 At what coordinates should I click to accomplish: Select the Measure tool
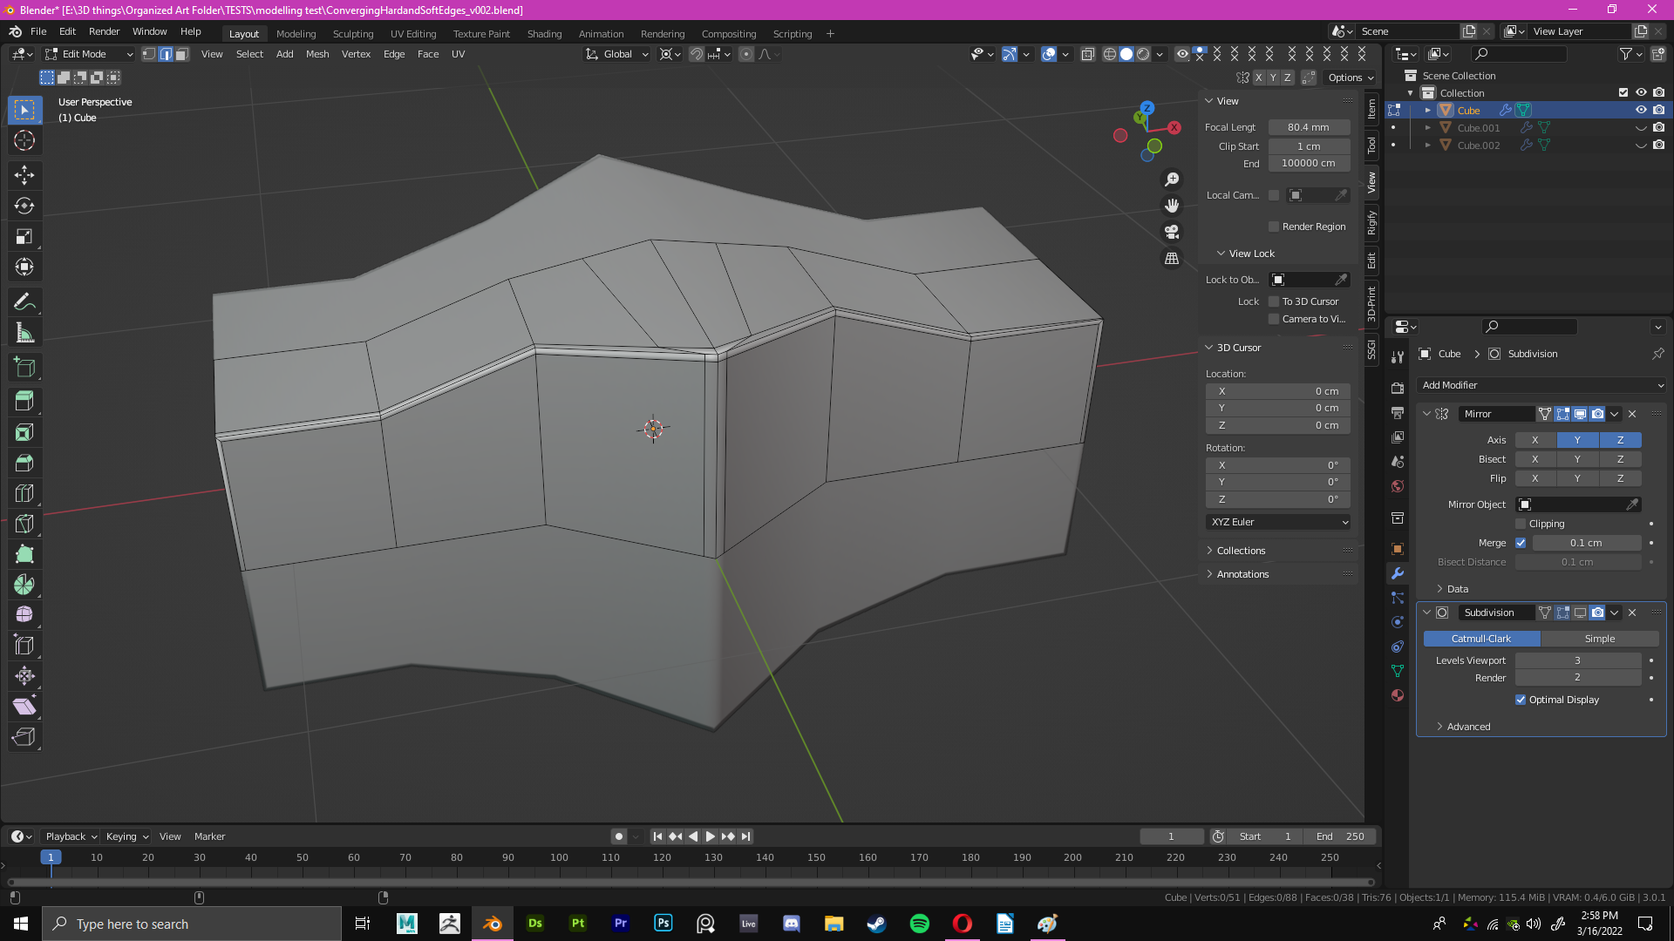point(24,333)
